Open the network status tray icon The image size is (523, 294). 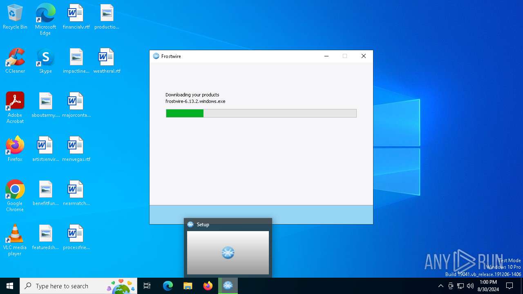coord(460,286)
